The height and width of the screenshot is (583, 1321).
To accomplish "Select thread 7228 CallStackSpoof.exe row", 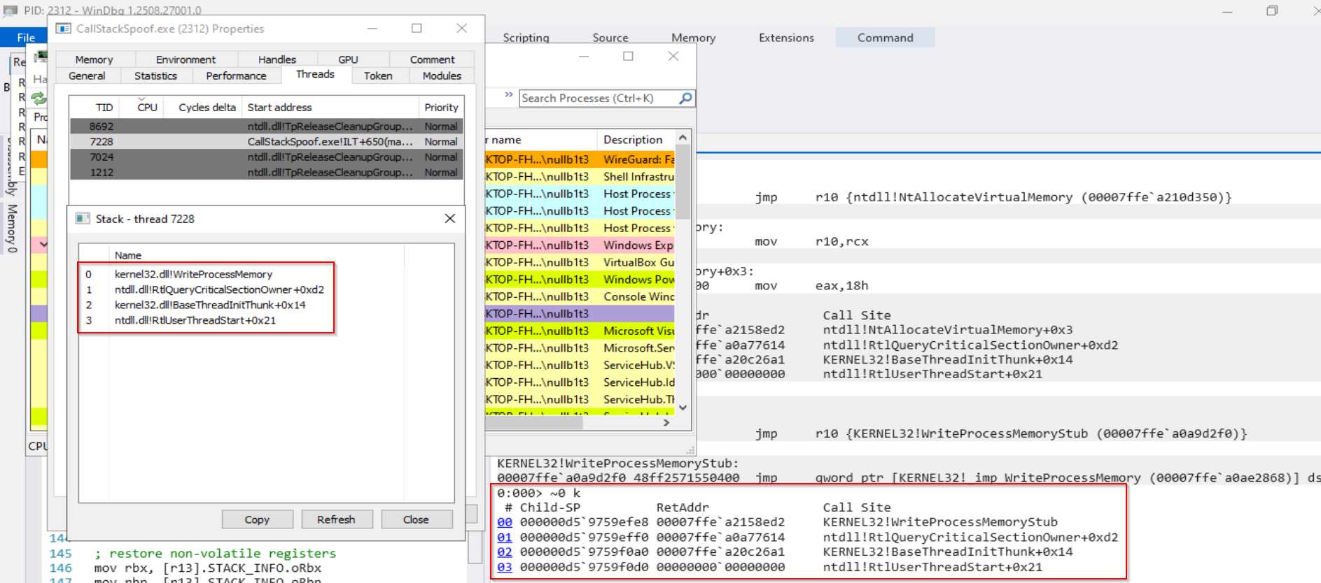I will click(266, 142).
